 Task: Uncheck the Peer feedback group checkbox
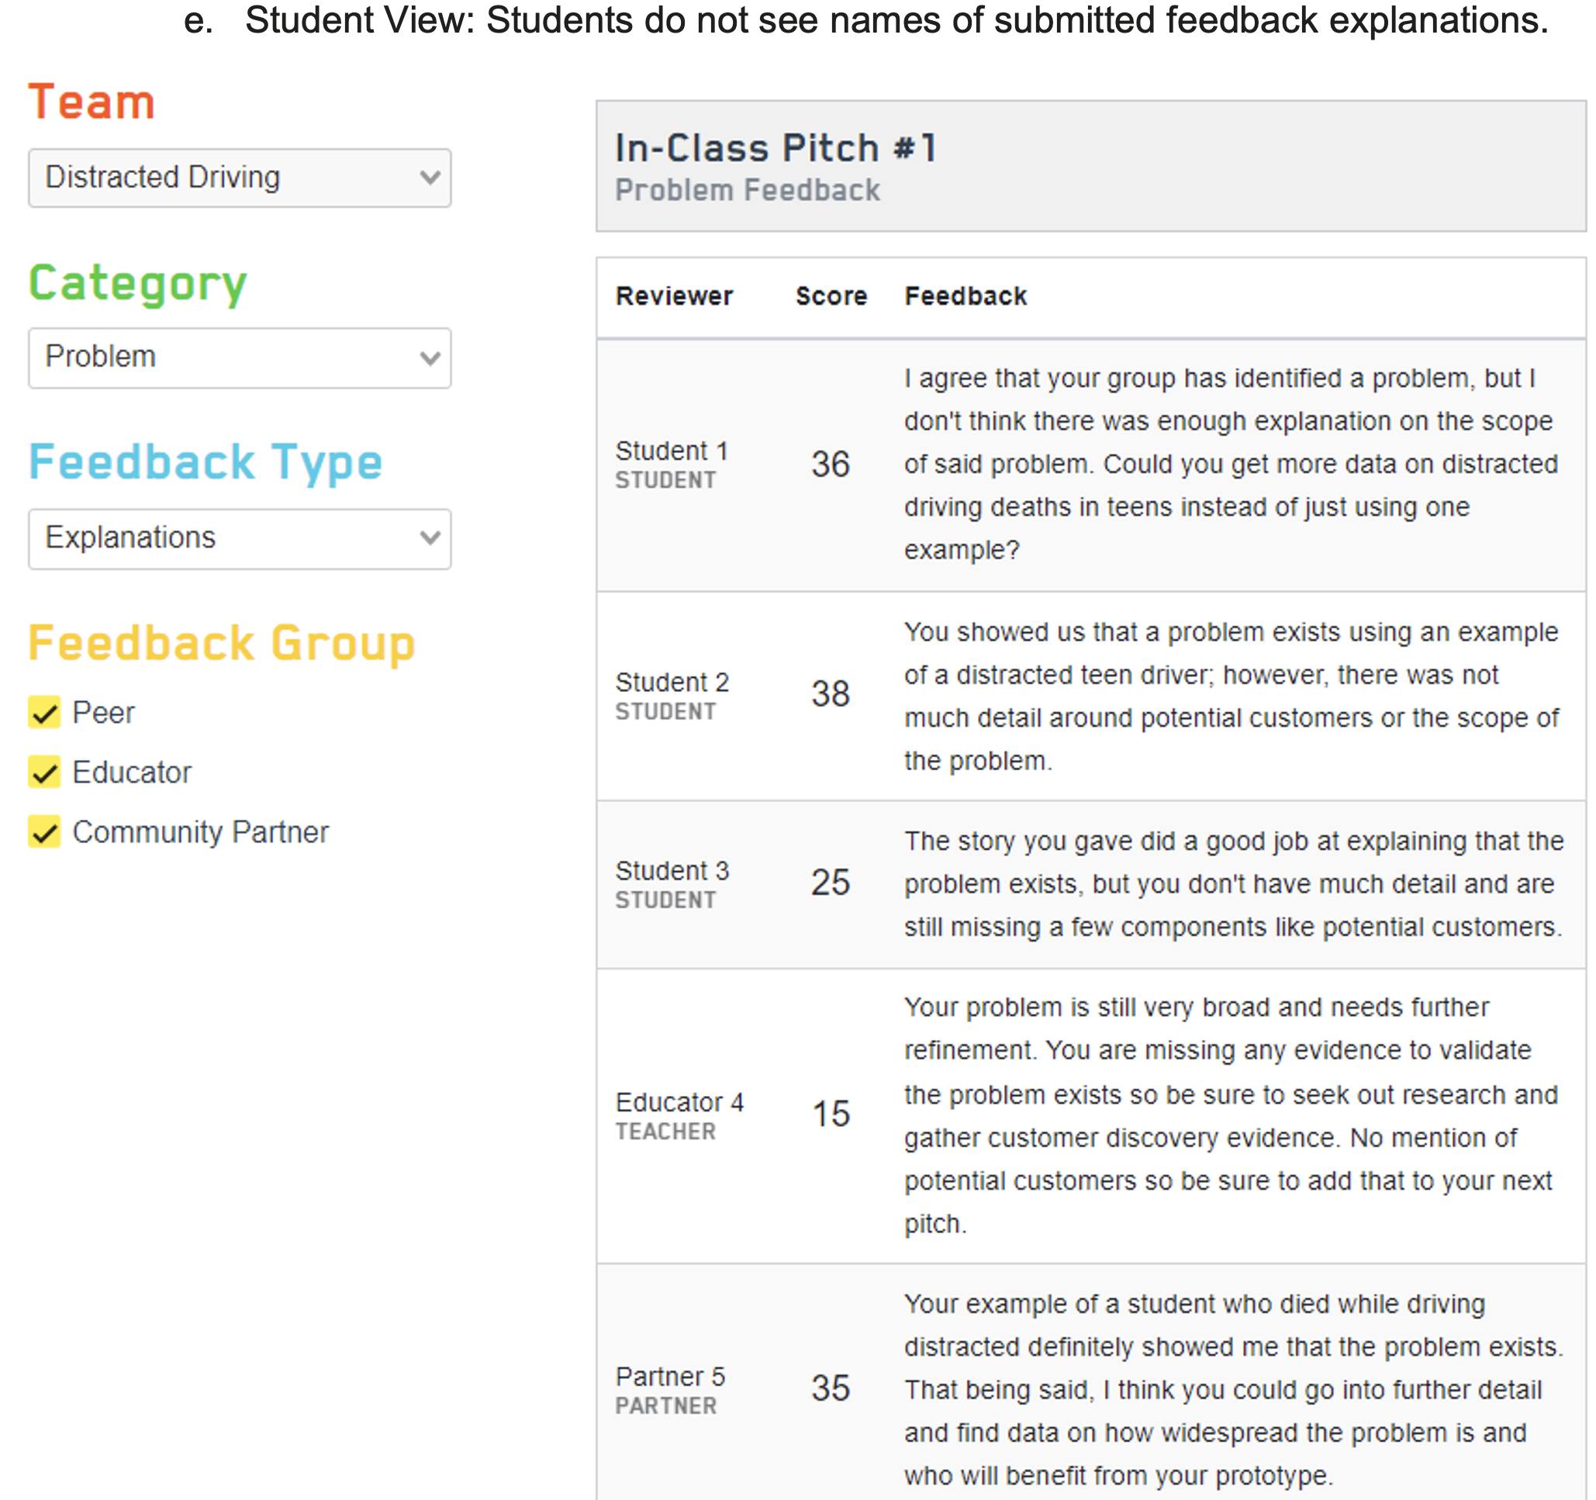(x=45, y=712)
